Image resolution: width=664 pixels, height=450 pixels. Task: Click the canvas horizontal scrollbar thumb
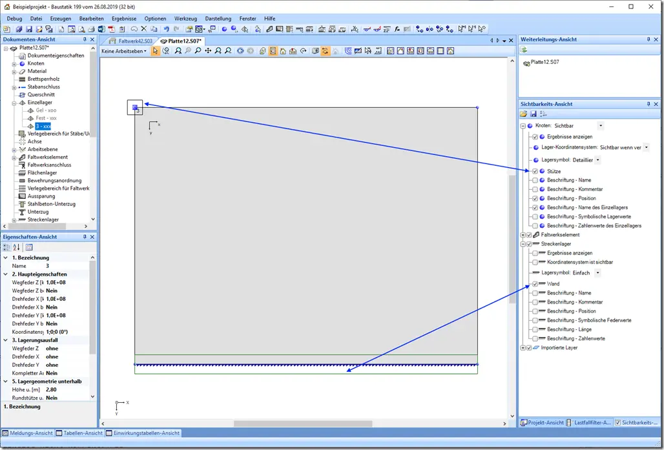303,424
